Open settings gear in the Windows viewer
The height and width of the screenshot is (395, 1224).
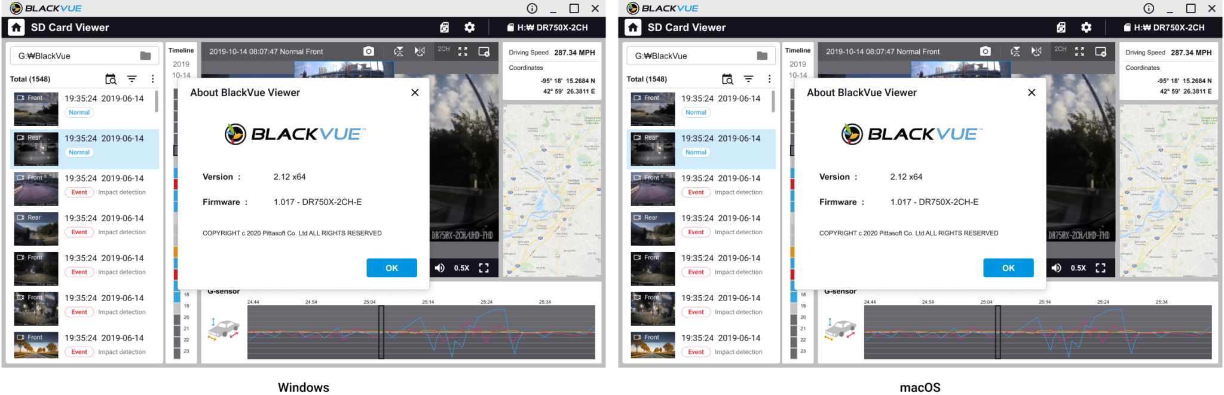470,27
